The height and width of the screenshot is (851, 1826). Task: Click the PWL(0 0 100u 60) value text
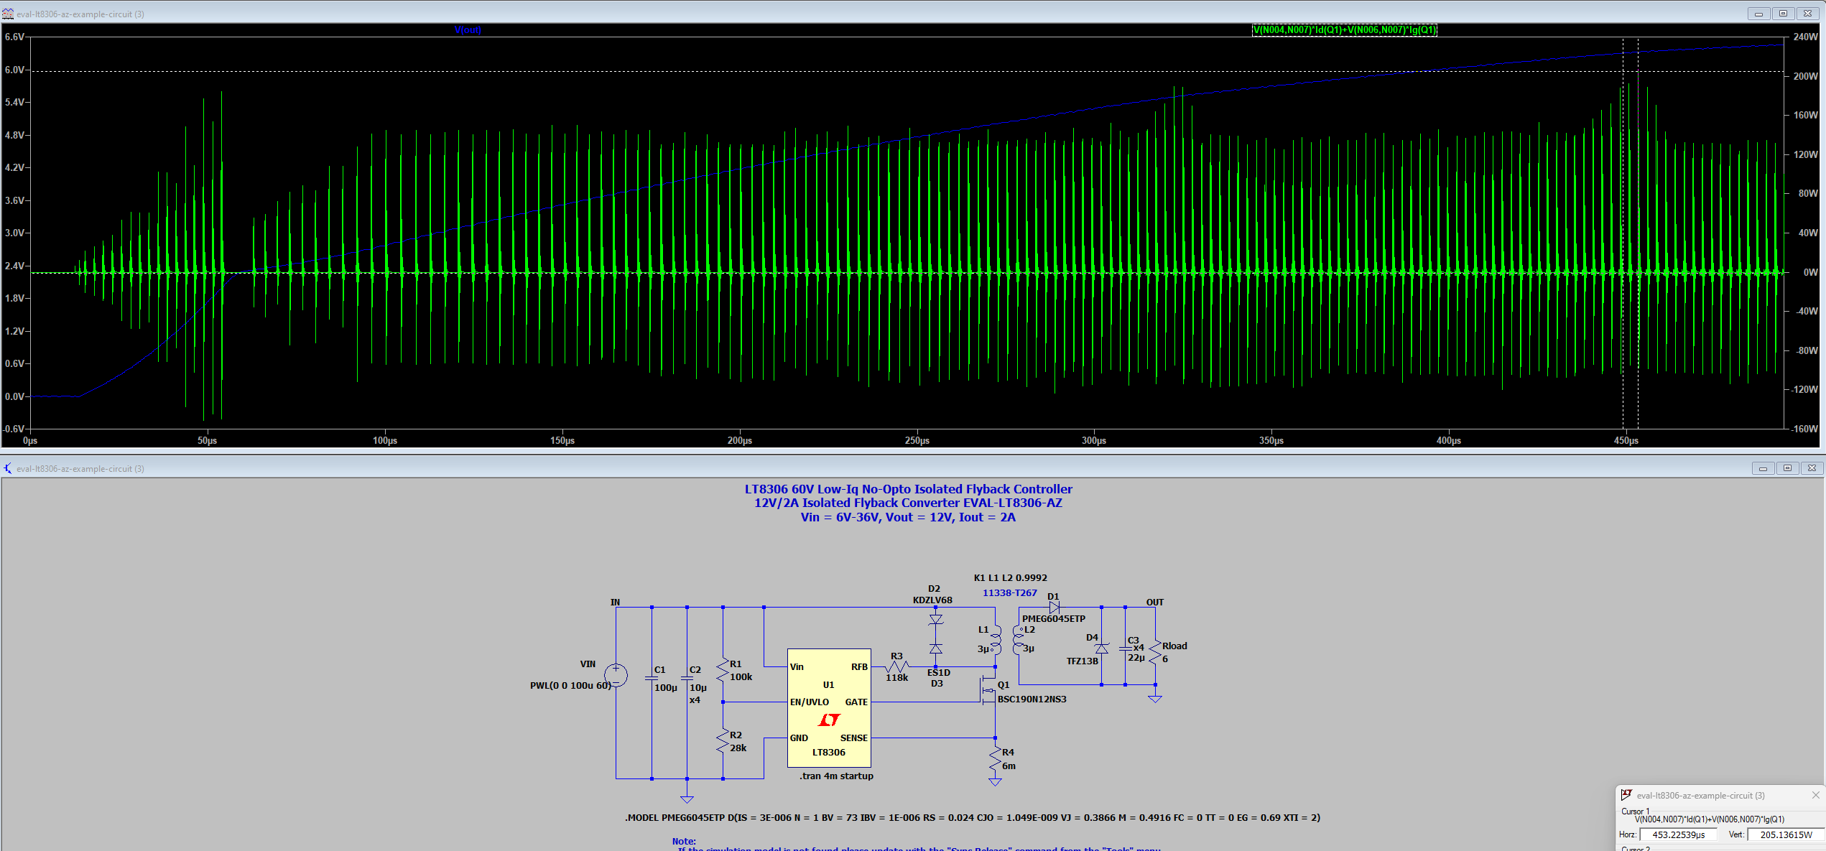coord(570,685)
